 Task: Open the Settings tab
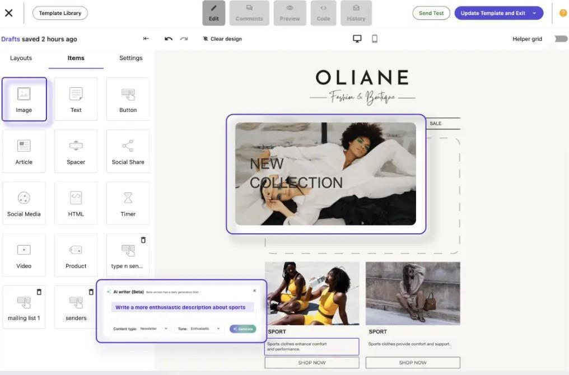pos(130,58)
